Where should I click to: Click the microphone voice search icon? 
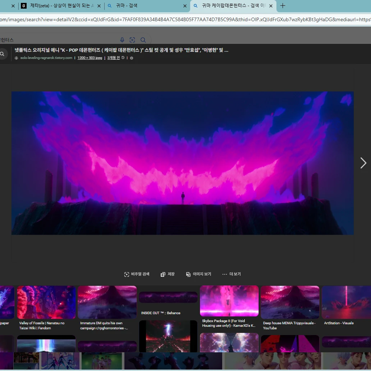coord(122,40)
